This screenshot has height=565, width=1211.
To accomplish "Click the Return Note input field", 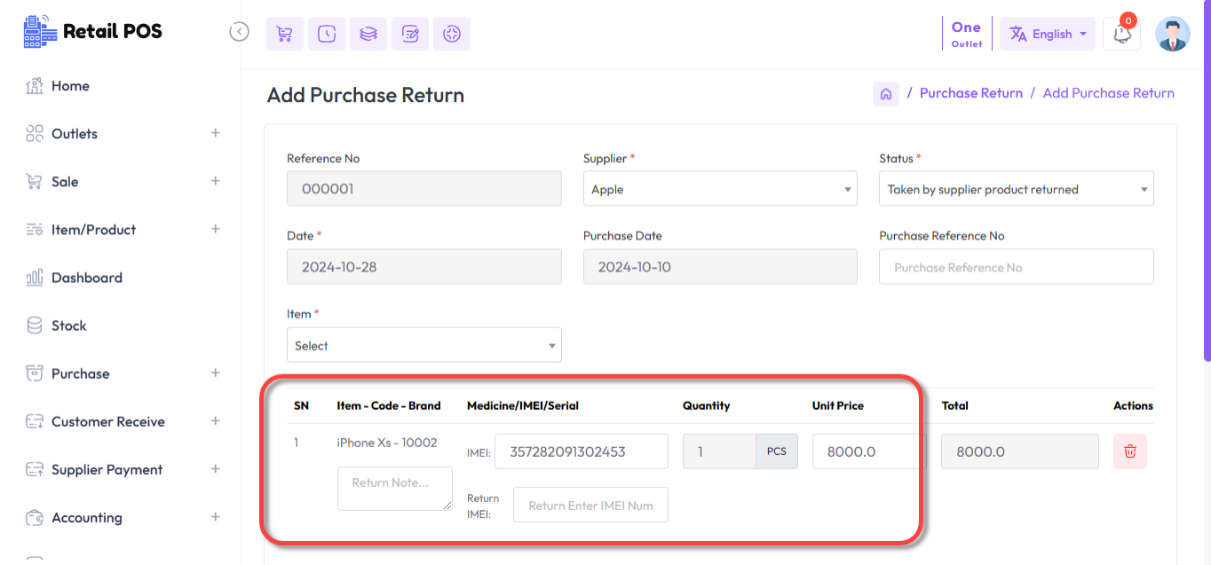I will pos(394,488).
